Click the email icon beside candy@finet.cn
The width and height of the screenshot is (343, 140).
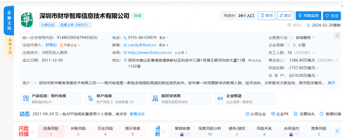[125, 45]
